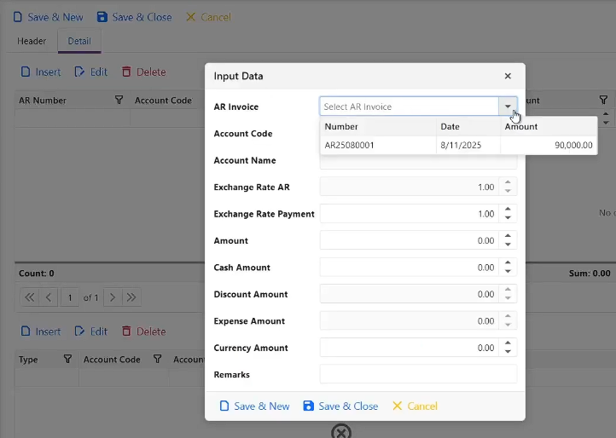Image resolution: width=616 pixels, height=438 pixels.
Task: Click the Exchange Rate Payment input
Action: [x=410, y=214]
